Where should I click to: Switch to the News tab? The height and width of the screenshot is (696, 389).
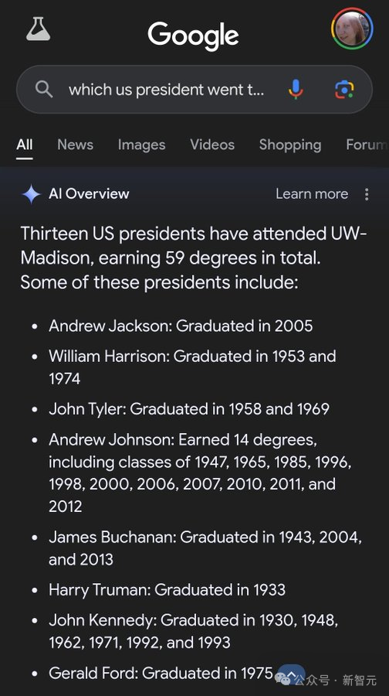point(76,145)
